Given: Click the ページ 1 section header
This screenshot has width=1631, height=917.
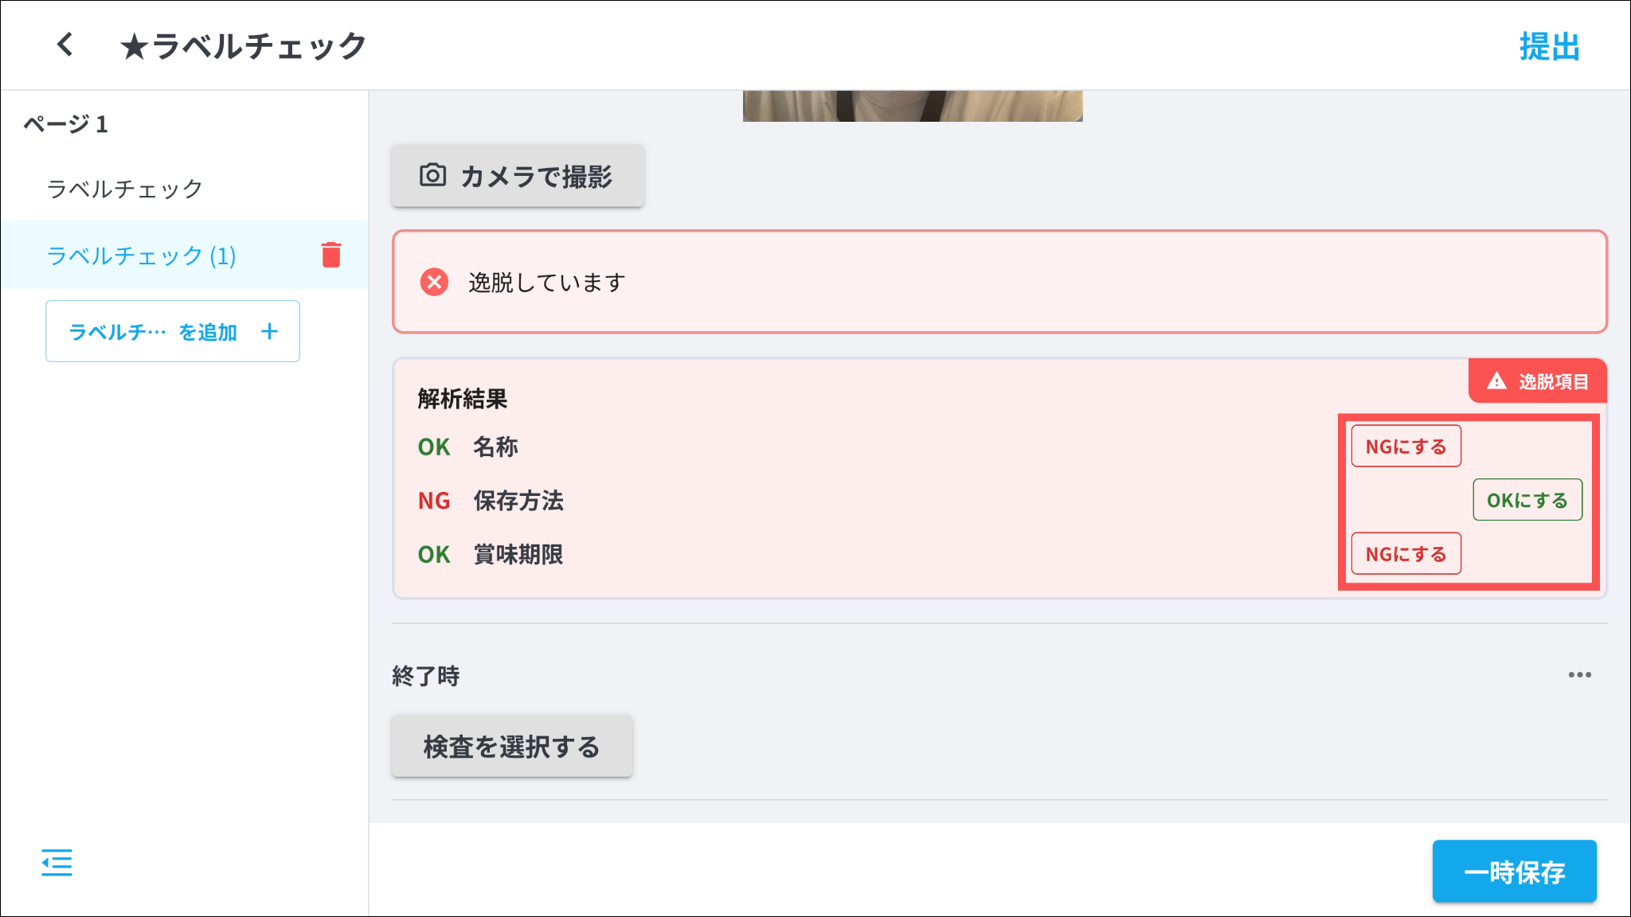Looking at the screenshot, I should click(65, 124).
